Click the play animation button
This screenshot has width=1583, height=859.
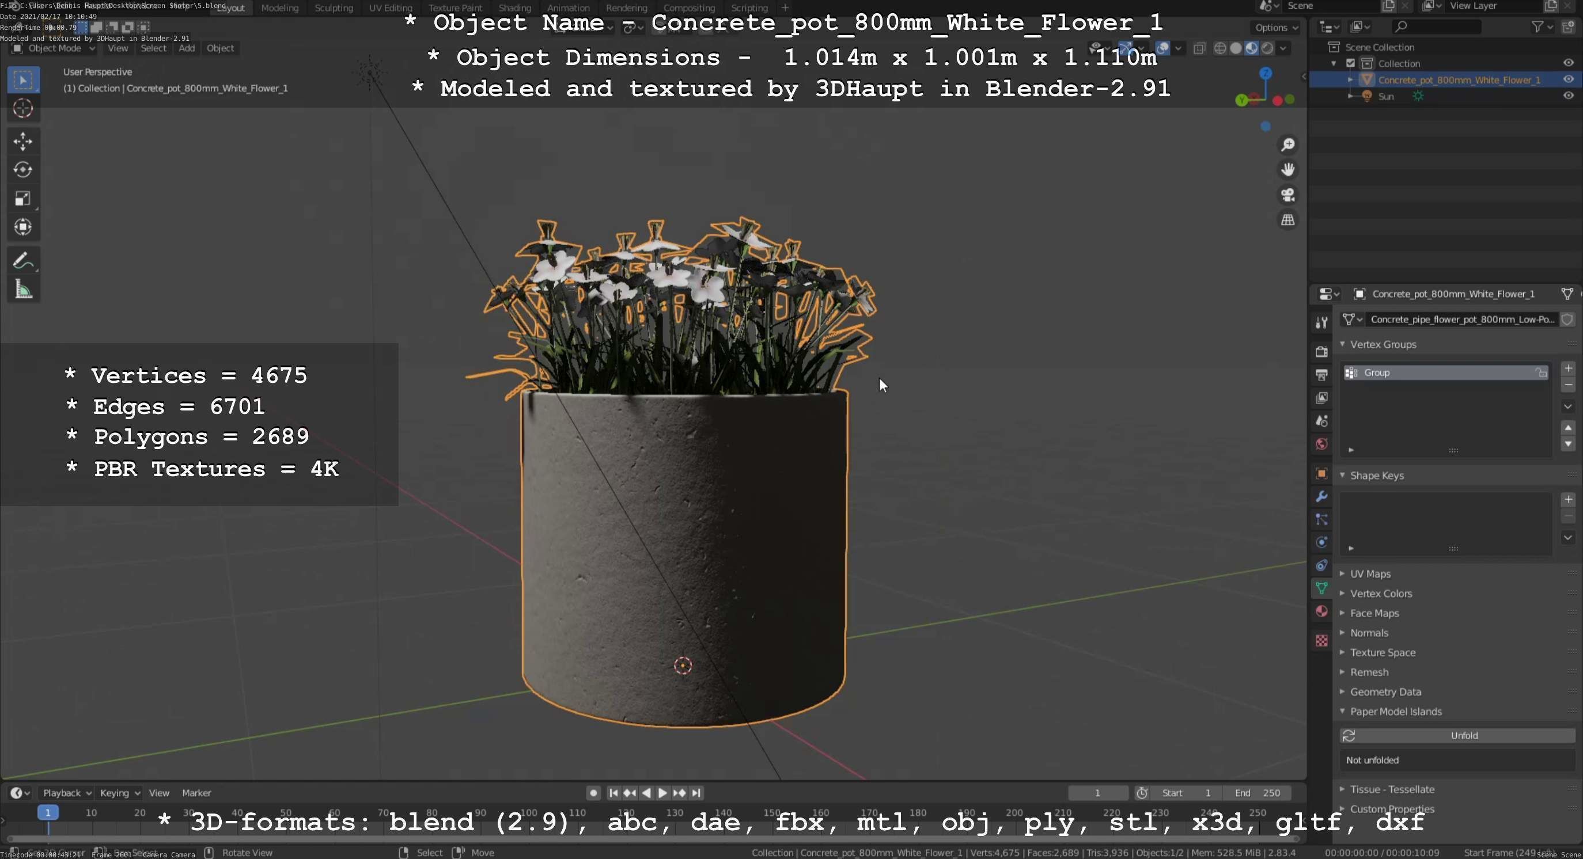pyautogui.click(x=662, y=793)
